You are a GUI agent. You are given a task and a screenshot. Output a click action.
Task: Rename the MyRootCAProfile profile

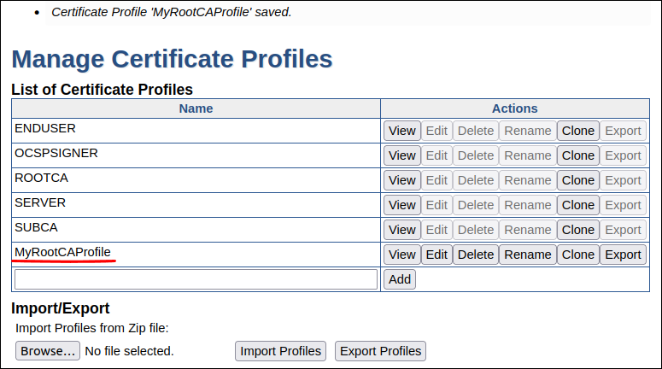[527, 255]
